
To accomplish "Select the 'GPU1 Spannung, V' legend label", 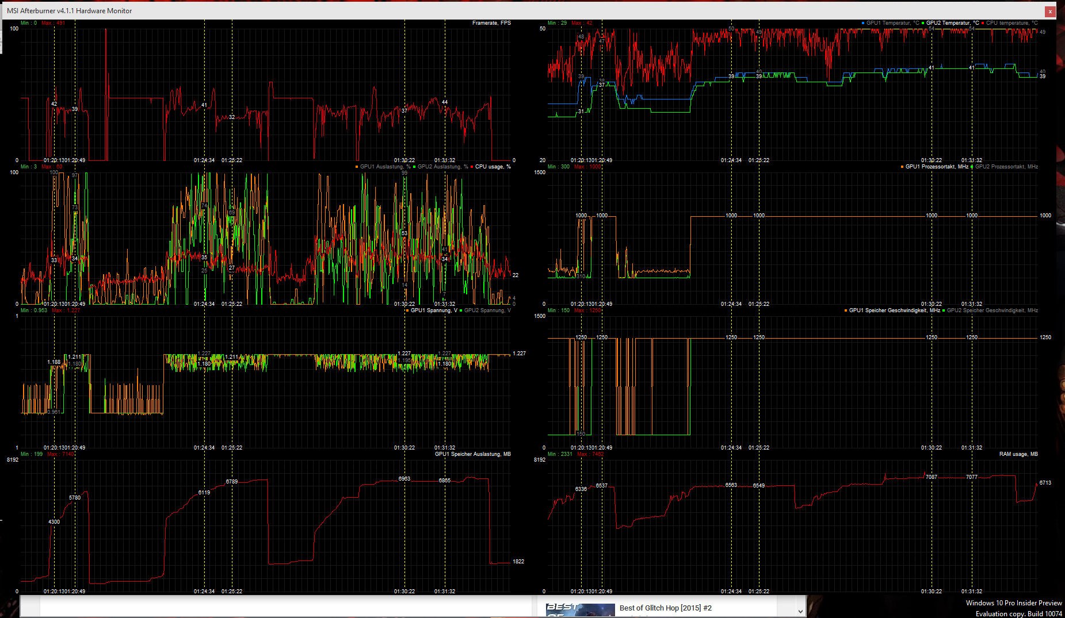I will [x=434, y=310].
